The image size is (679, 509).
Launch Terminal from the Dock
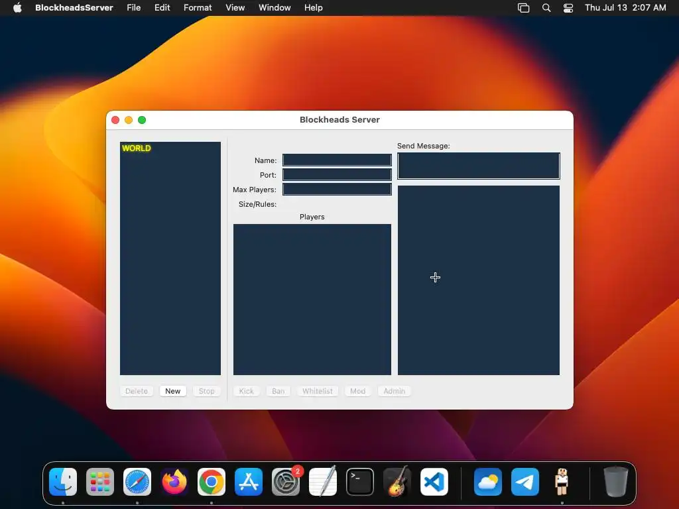point(360,481)
